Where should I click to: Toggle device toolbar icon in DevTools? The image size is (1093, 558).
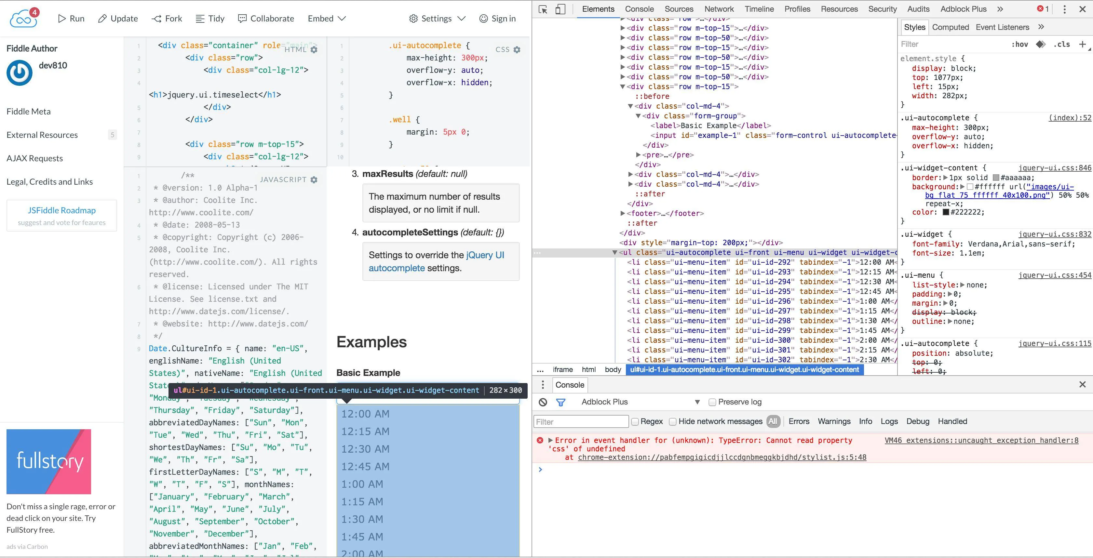coord(560,9)
